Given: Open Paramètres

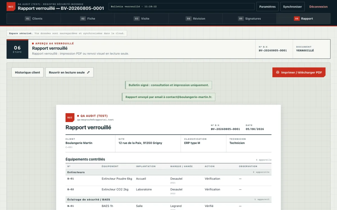Looking at the screenshot, I should (x=267, y=7).
